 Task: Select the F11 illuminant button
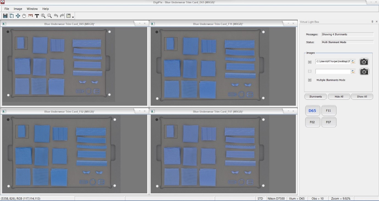click(x=329, y=111)
